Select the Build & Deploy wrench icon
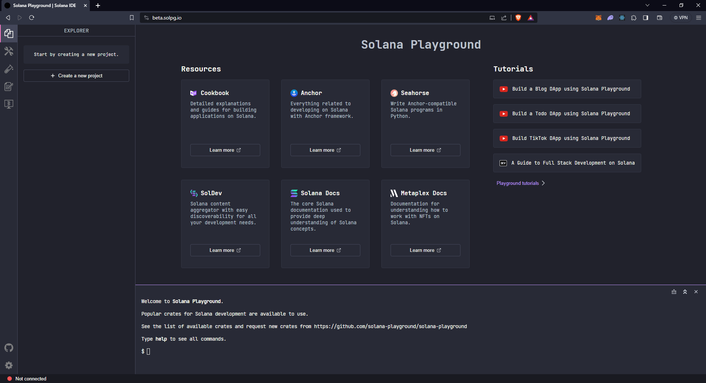The width and height of the screenshot is (706, 383). pos(9,51)
